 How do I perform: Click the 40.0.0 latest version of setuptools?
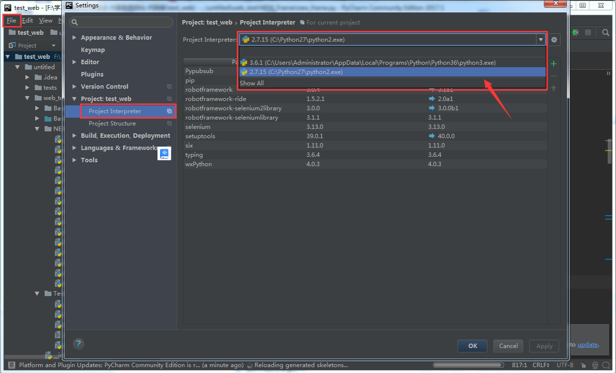click(x=446, y=136)
